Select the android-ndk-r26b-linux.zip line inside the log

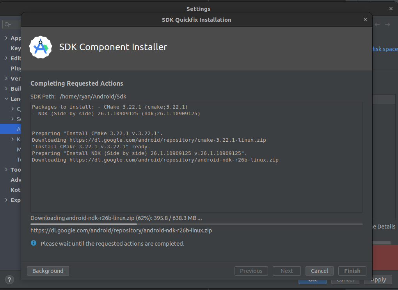coord(155,160)
